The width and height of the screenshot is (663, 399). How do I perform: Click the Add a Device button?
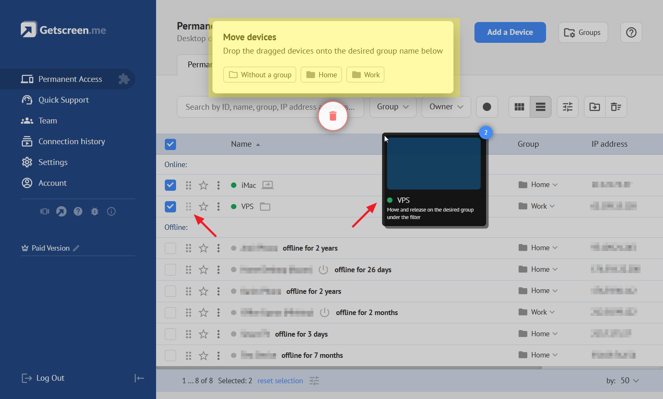510,32
